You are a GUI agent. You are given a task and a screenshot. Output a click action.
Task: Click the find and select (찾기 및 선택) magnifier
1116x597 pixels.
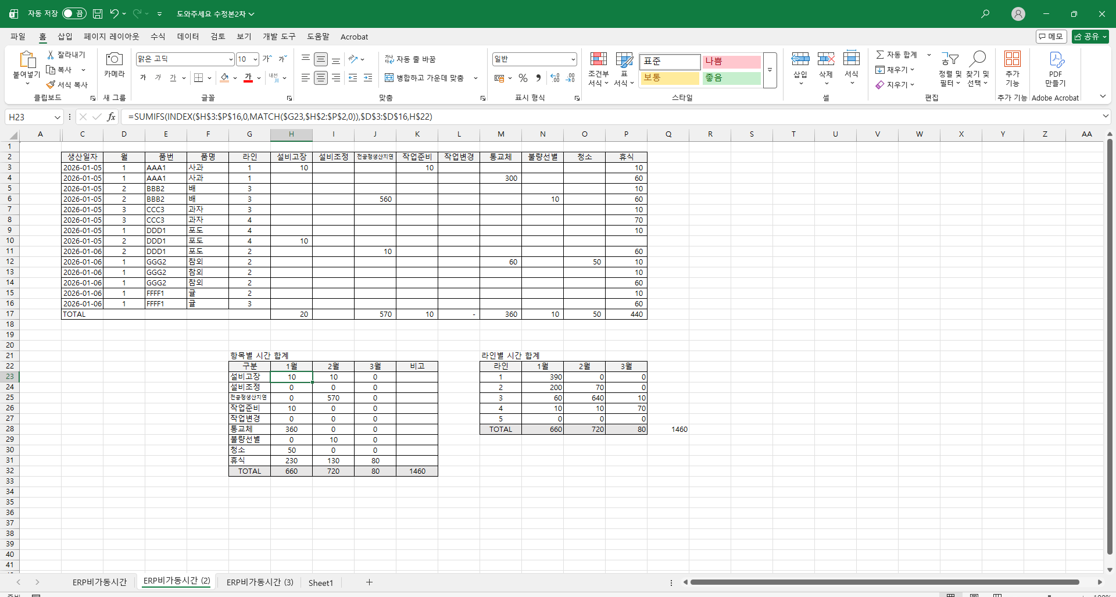[978, 59]
